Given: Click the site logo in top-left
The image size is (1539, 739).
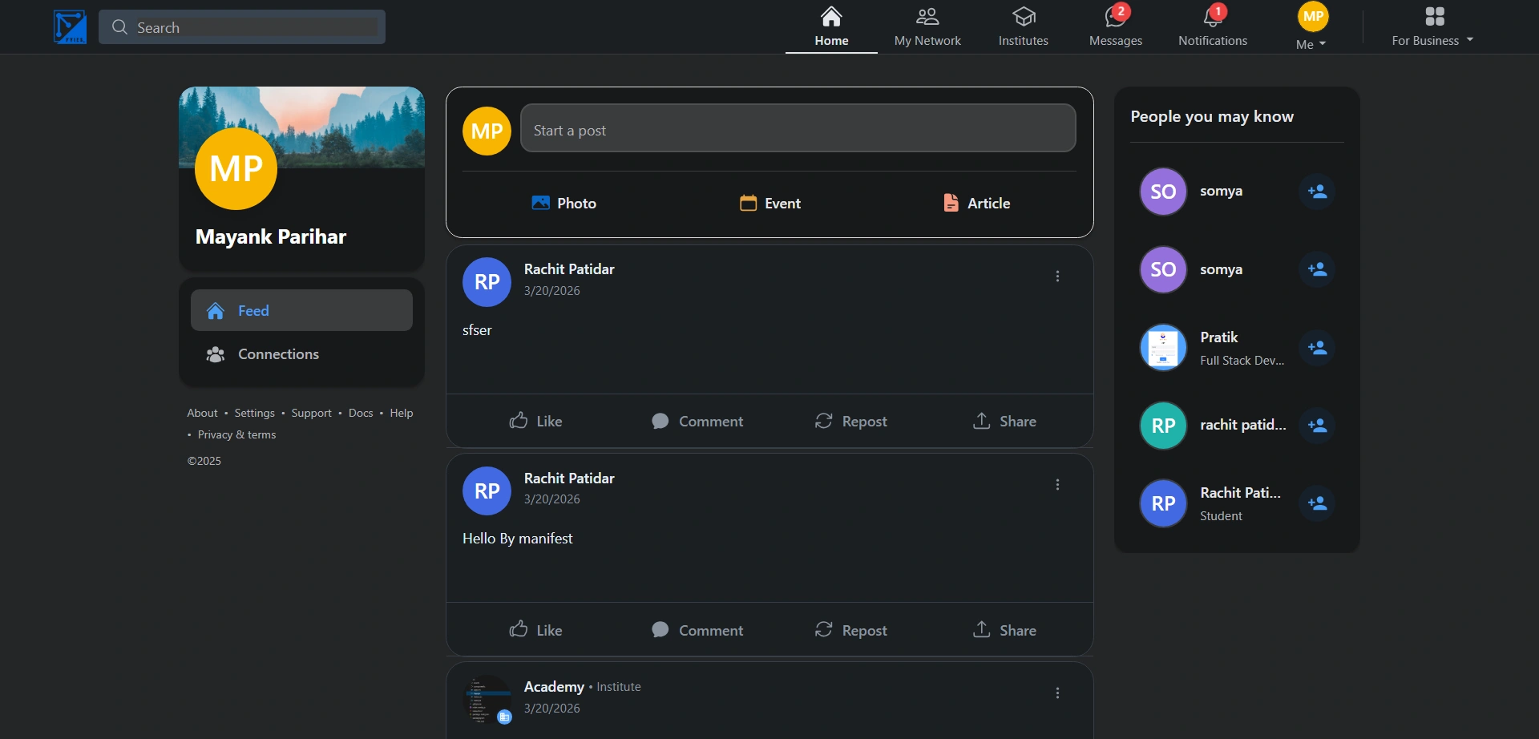Looking at the screenshot, I should pos(70,27).
